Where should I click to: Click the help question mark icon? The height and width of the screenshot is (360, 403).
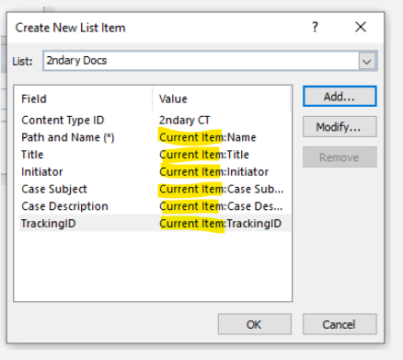click(315, 28)
